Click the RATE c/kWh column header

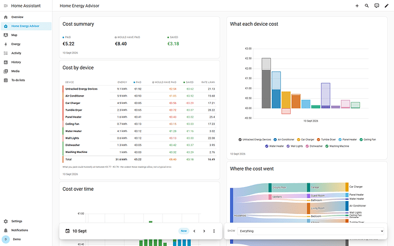[208, 82]
